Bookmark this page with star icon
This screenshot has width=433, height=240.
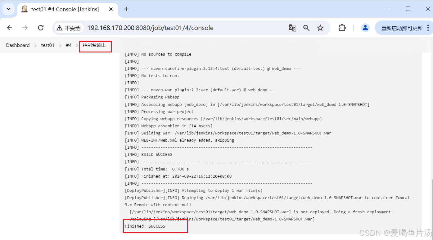click(x=320, y=28)
